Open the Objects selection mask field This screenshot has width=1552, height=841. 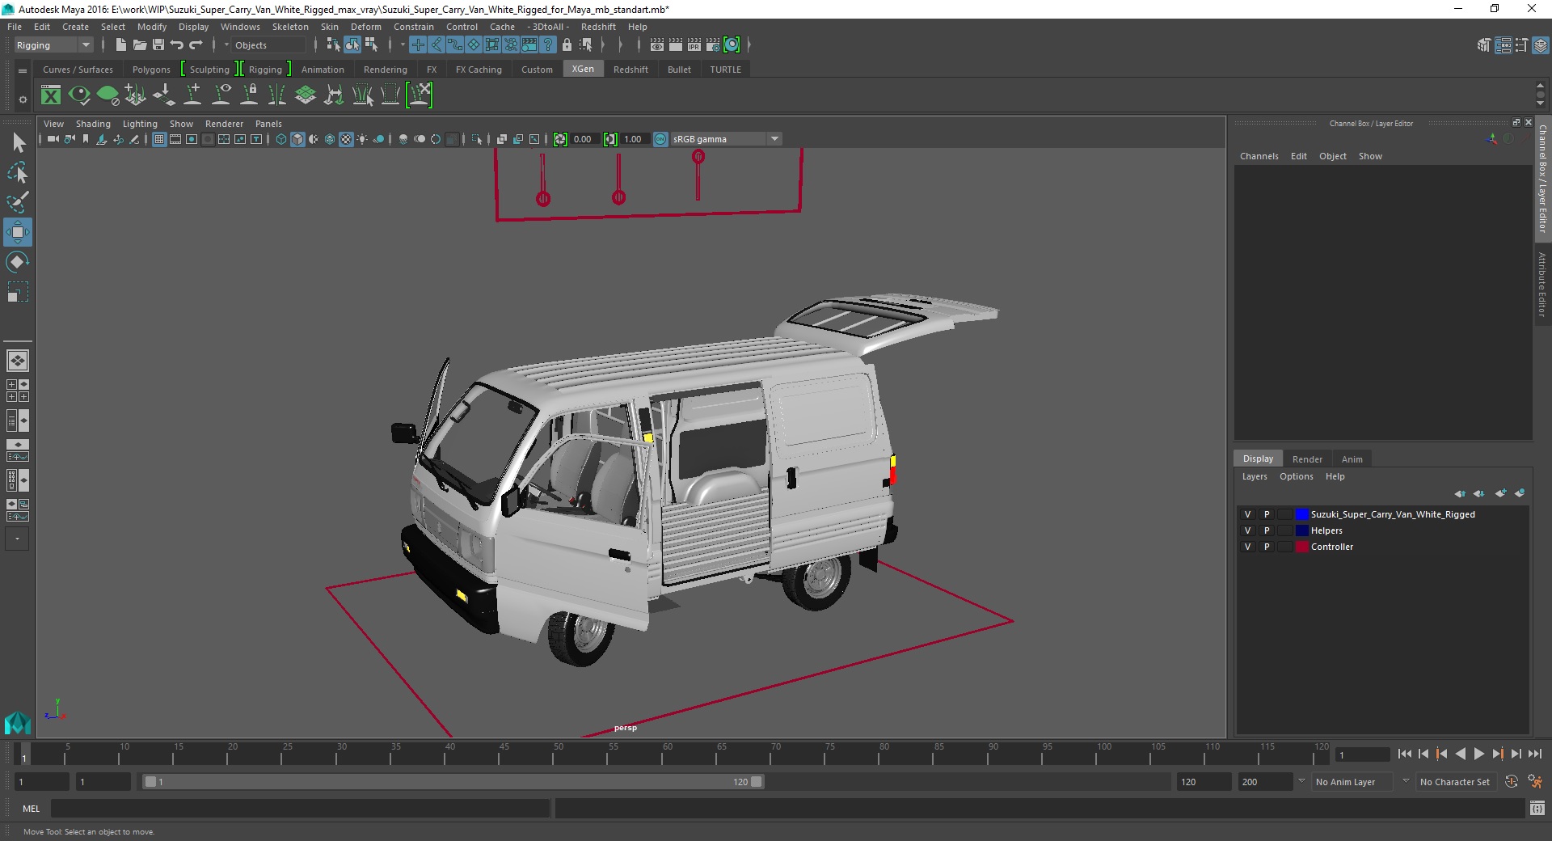click(269, 45)
